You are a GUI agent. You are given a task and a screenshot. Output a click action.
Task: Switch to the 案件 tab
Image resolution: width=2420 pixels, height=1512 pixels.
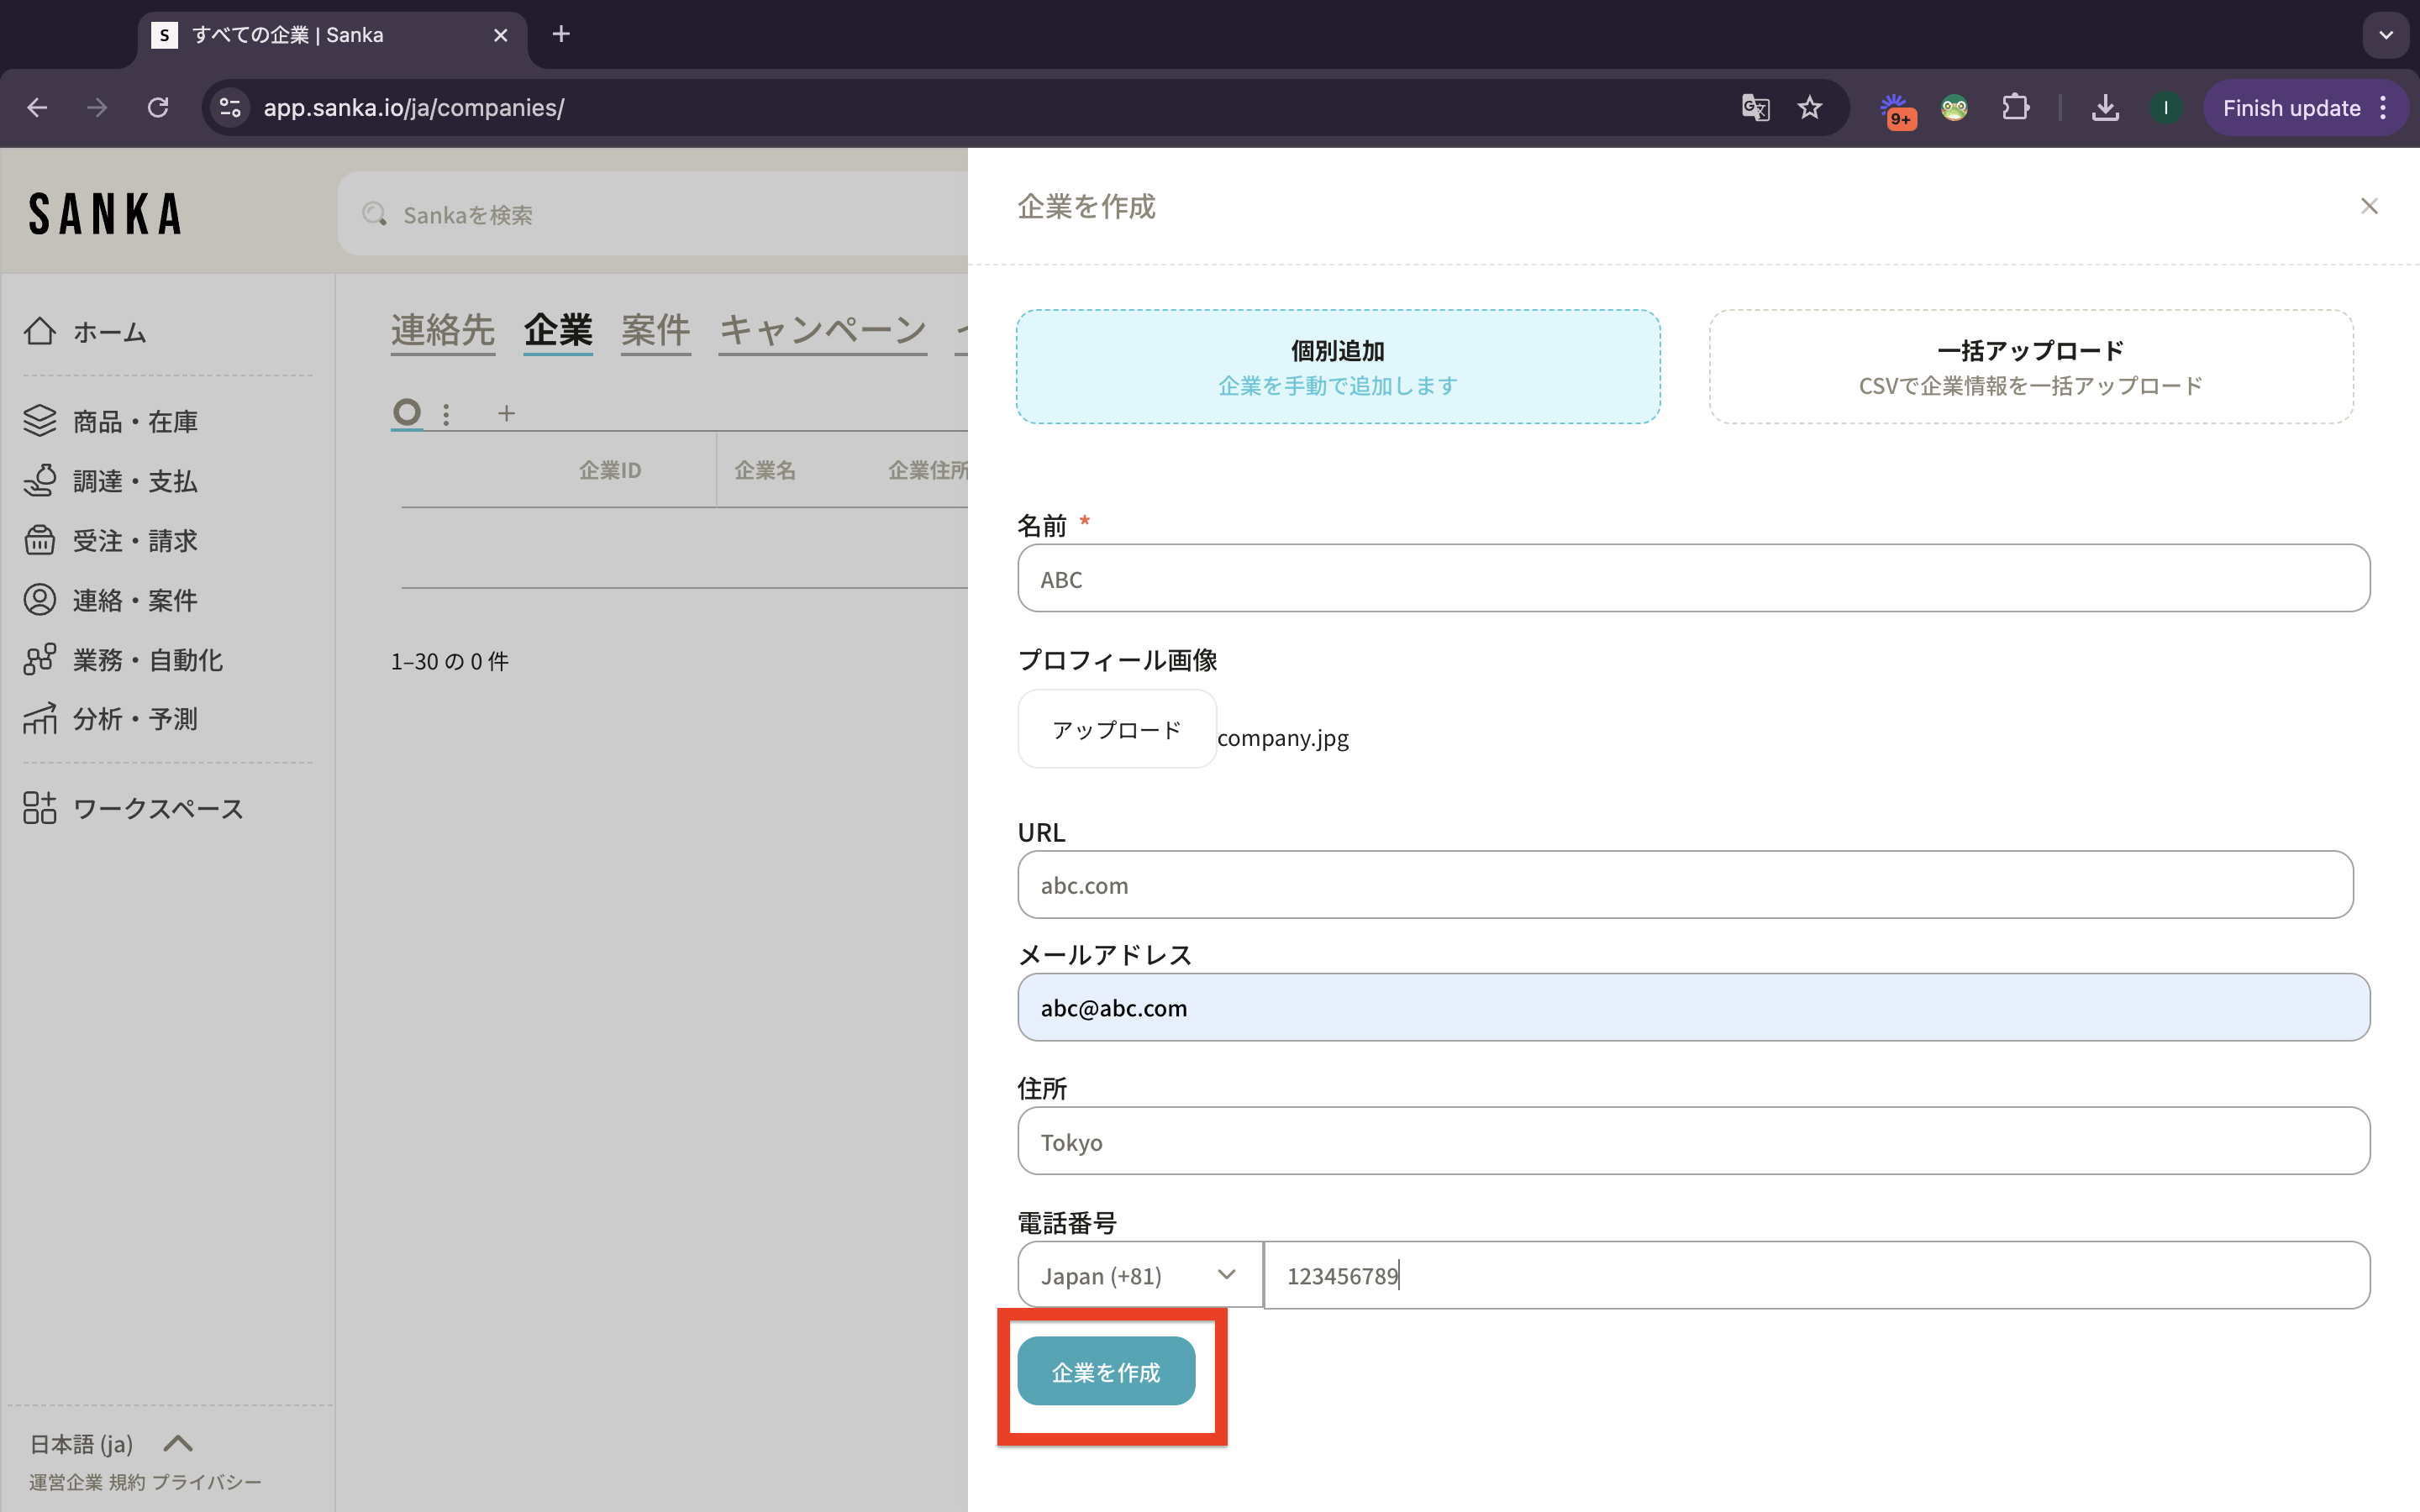point(655,330)
